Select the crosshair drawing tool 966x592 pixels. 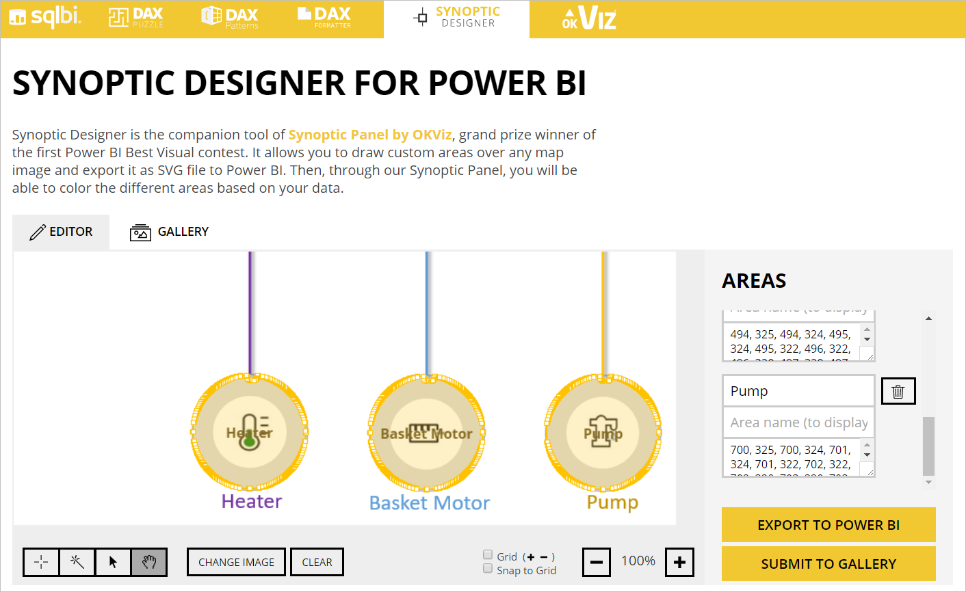40,561
